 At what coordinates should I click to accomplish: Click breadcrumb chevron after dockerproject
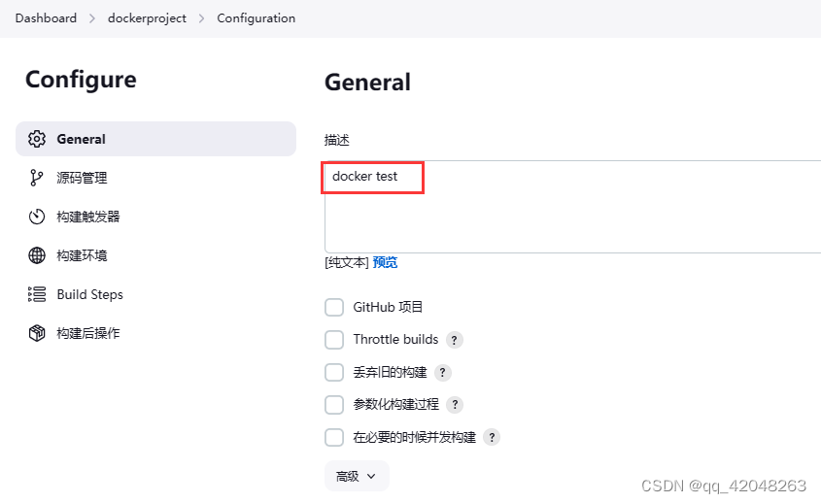coord(201,18)
